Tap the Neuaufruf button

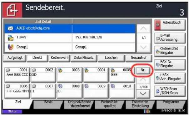139,58
